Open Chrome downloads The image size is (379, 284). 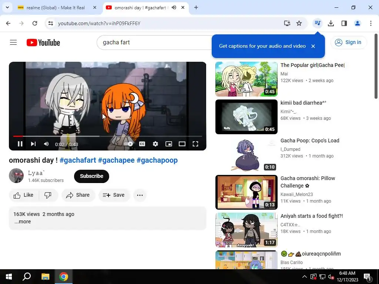(x=331, y=23)
